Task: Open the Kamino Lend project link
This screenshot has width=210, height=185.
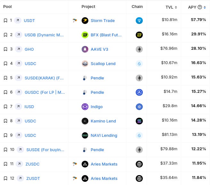Action: click(x=103, y=121)
